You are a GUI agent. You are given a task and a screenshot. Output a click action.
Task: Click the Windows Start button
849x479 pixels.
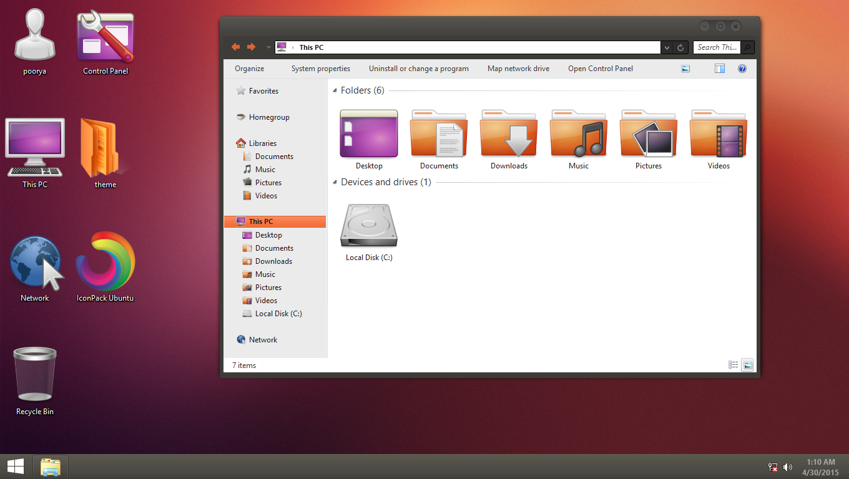click(16, 467)
